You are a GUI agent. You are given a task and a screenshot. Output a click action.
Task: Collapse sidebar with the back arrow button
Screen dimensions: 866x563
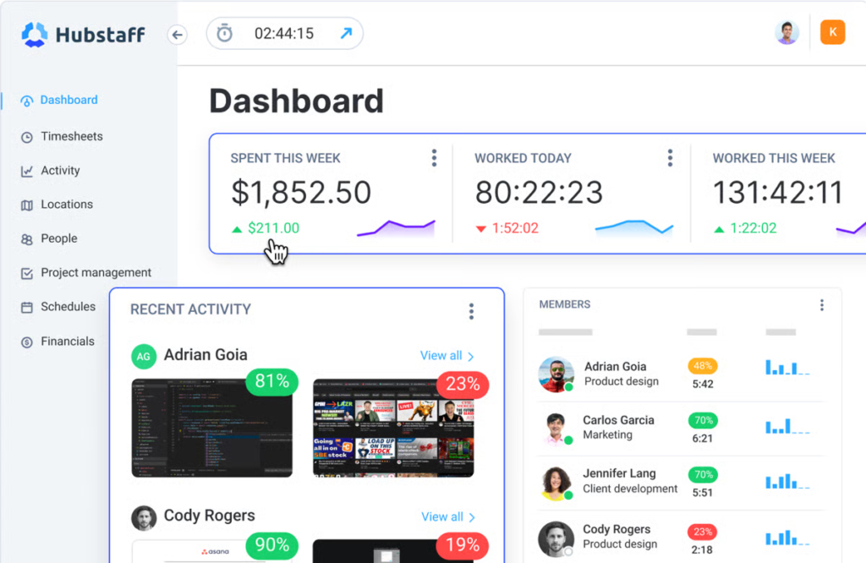[177, 35]
